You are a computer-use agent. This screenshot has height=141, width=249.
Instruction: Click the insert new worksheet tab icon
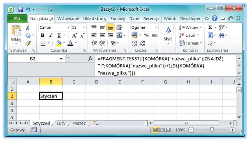click(96, 123)
